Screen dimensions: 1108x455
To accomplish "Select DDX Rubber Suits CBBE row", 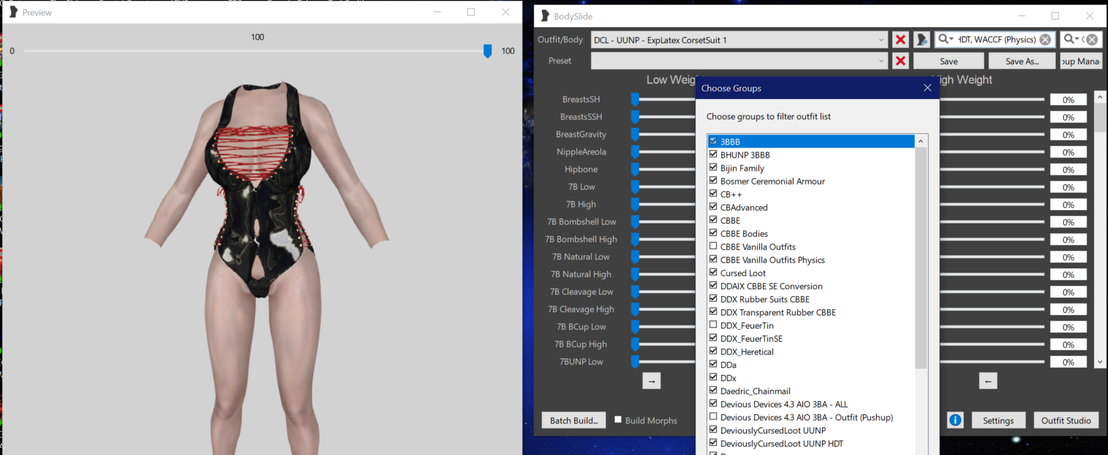I will click(811, 299).
